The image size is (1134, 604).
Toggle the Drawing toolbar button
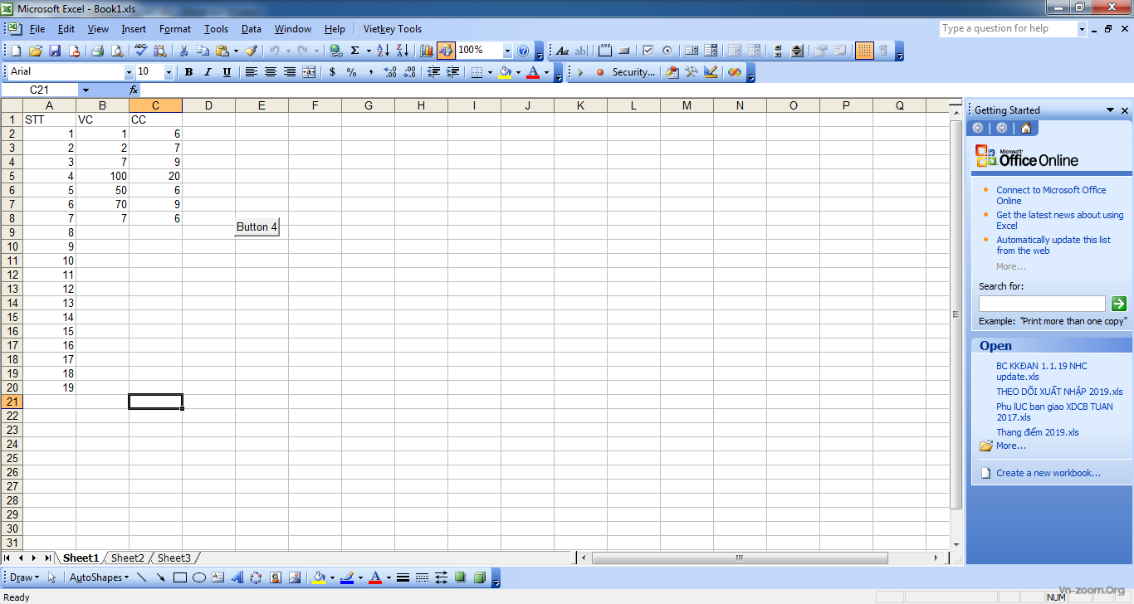446,51
